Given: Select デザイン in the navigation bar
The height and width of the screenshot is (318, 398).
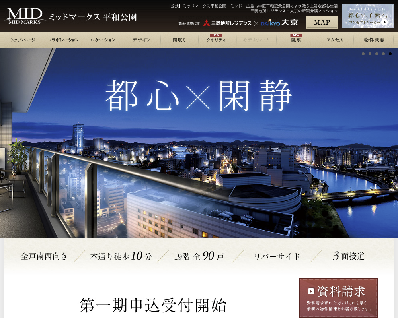Looking at the screenshot, I should pos(141,40).
